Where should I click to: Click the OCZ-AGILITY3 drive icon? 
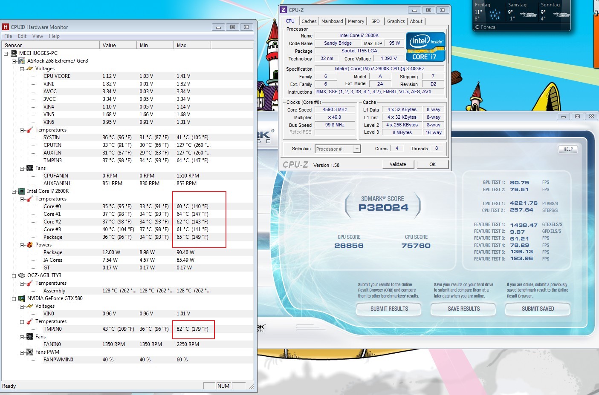[x=22, y=275]
